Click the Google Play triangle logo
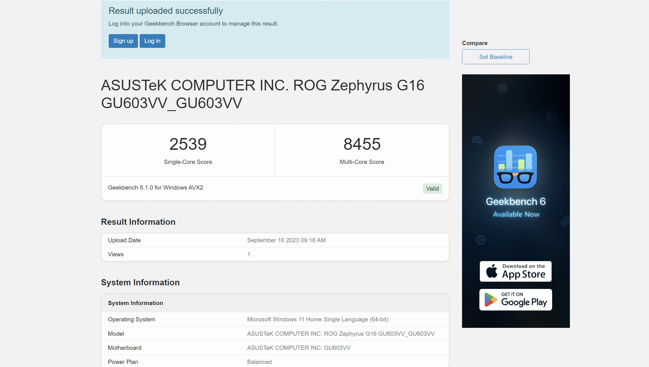 click(x=490, y=300)
